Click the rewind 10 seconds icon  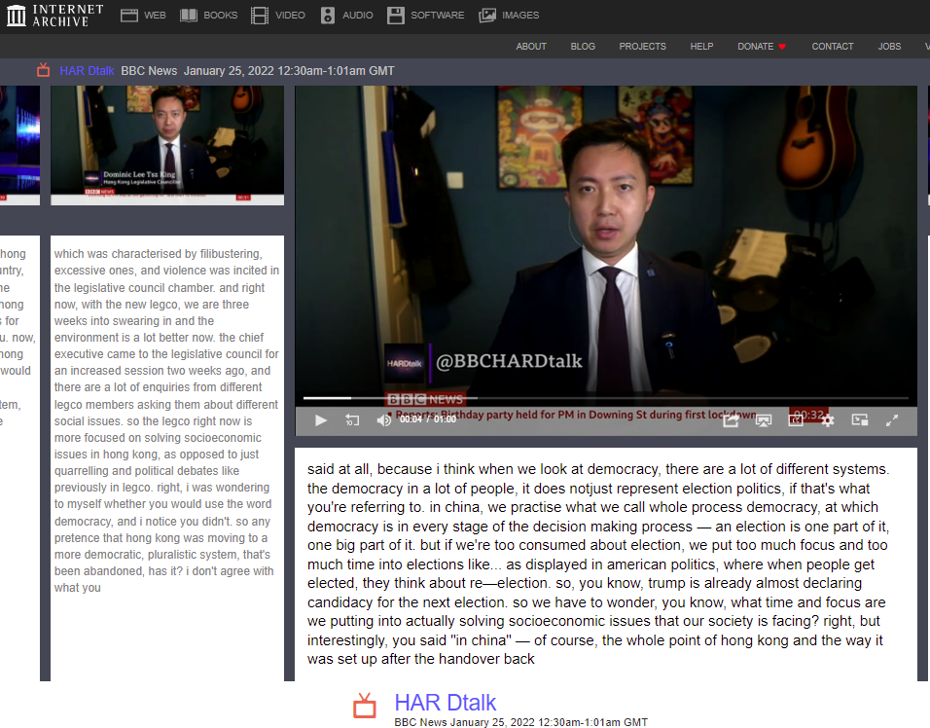click(x=352, y=420)
